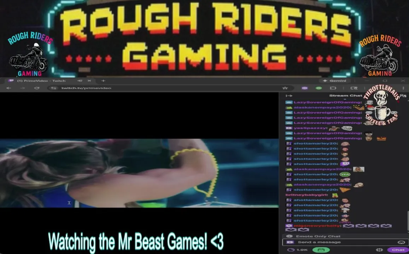Screen dimensions: 409x254
Task: View site information icon in address bar
Action: (54, 88)
